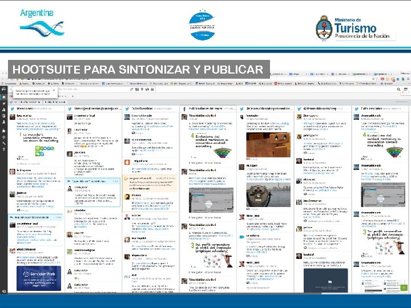Click the Mensajes directos column header
The height and width of the screenshot is (308, 411).
(x=94, y=108)
